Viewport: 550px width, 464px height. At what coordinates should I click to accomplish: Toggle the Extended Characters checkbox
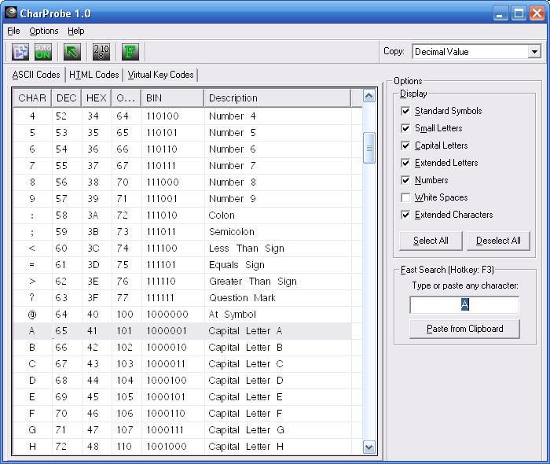pyautogui.click(x=405, y=215)
